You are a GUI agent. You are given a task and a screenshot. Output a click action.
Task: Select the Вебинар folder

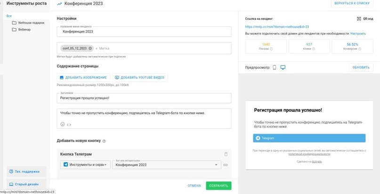(x=24, y=30)
